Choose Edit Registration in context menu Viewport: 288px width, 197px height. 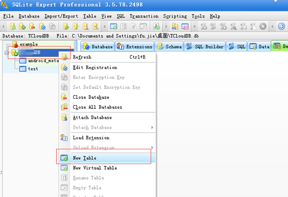point(108,67)
